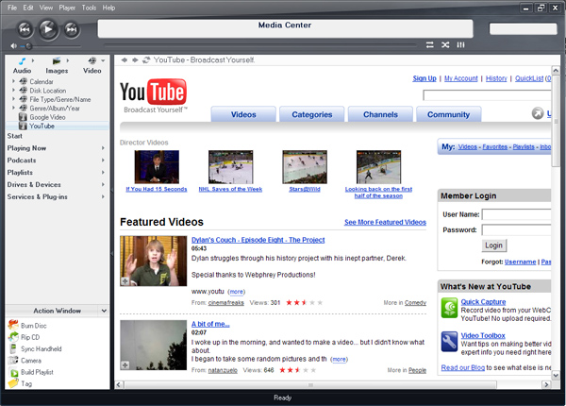Open the NHL Saves of the Week thumbnail

(231, 167)
